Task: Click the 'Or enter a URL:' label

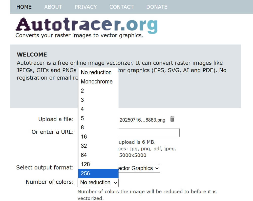Action: [53, 132]
